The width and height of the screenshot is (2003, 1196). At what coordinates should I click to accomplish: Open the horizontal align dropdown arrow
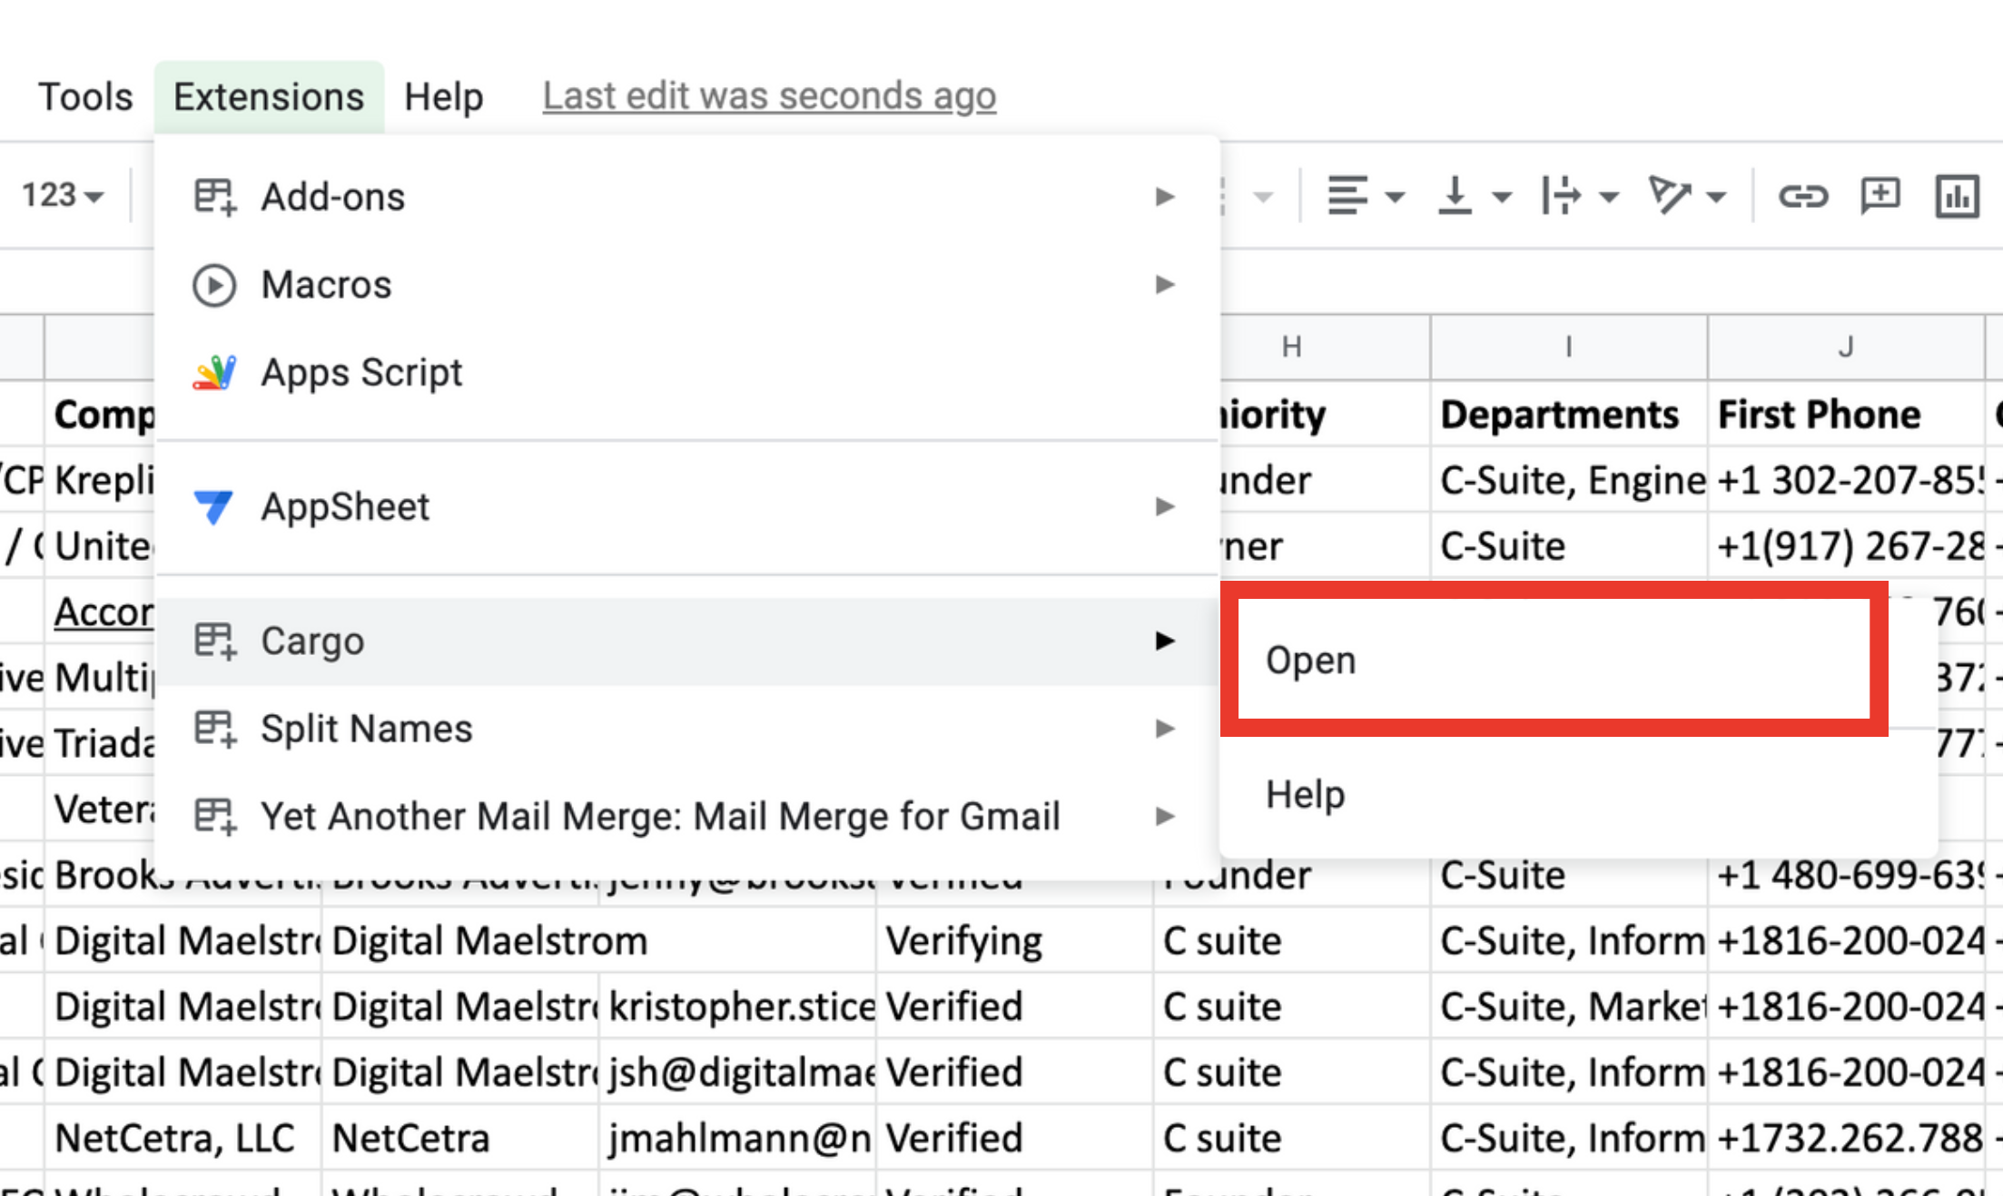(x=1396, y=197)
